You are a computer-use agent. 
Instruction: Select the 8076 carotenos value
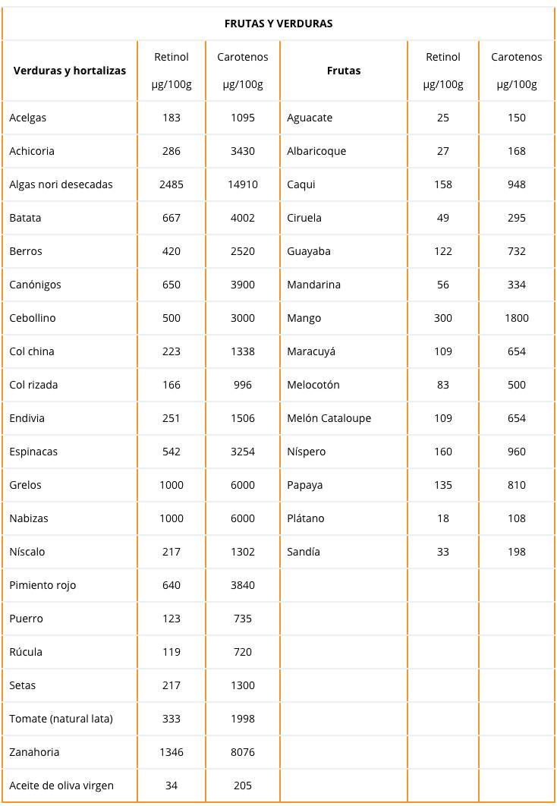[243, 753]
